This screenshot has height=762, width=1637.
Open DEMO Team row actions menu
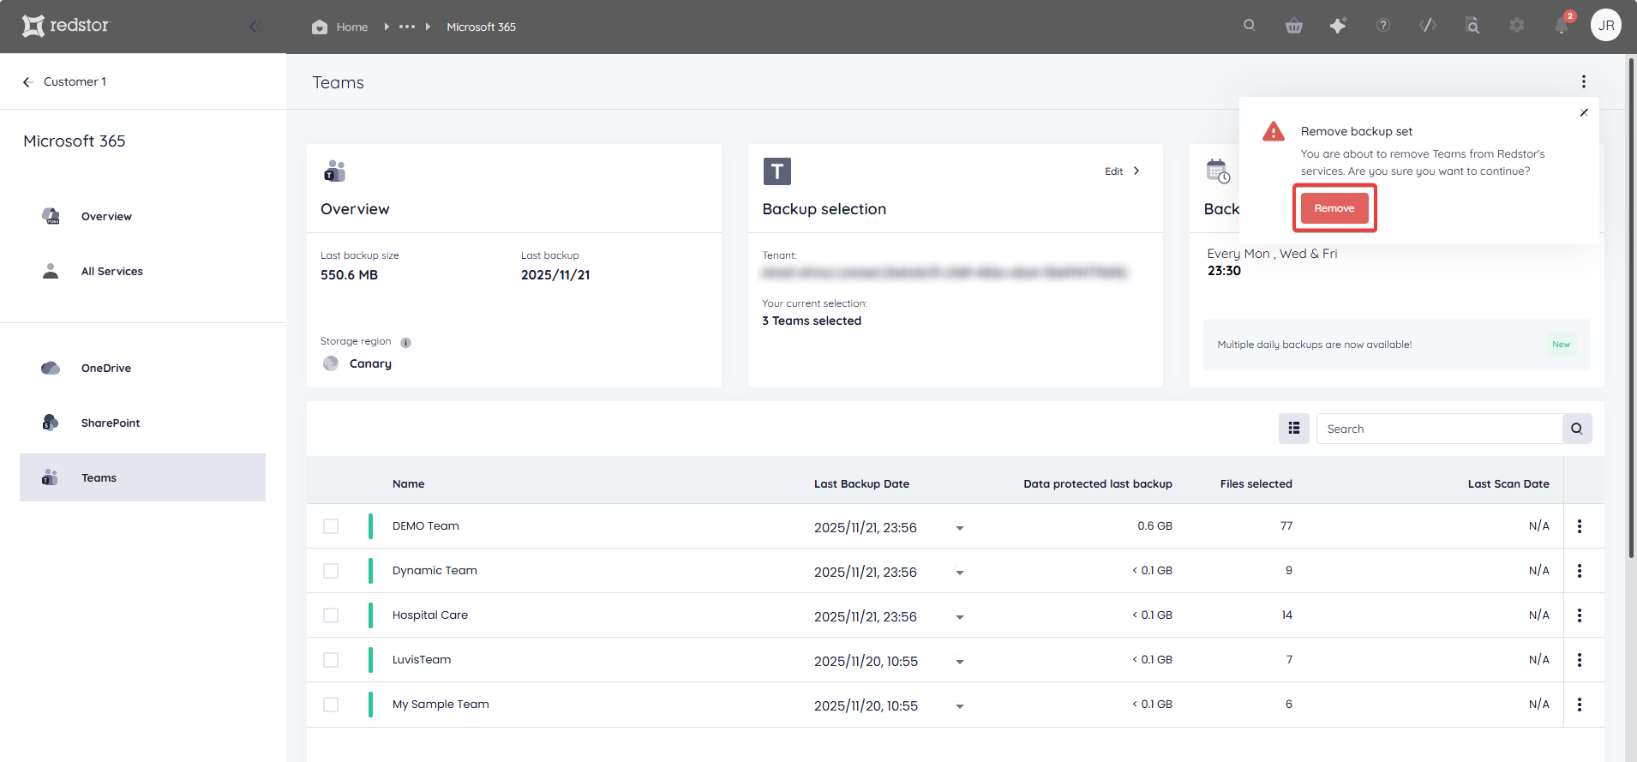pyautogui.click(x=1580, y=526)
